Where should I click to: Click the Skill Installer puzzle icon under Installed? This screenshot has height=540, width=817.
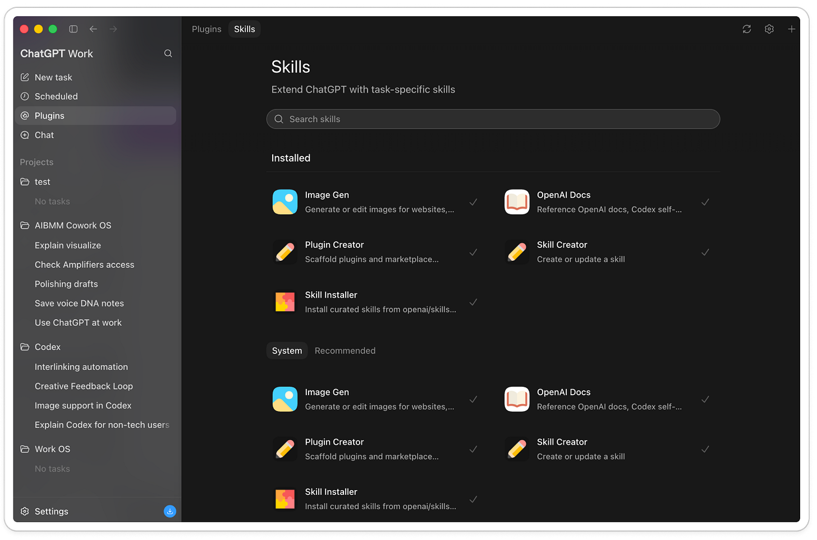(285, 302)
